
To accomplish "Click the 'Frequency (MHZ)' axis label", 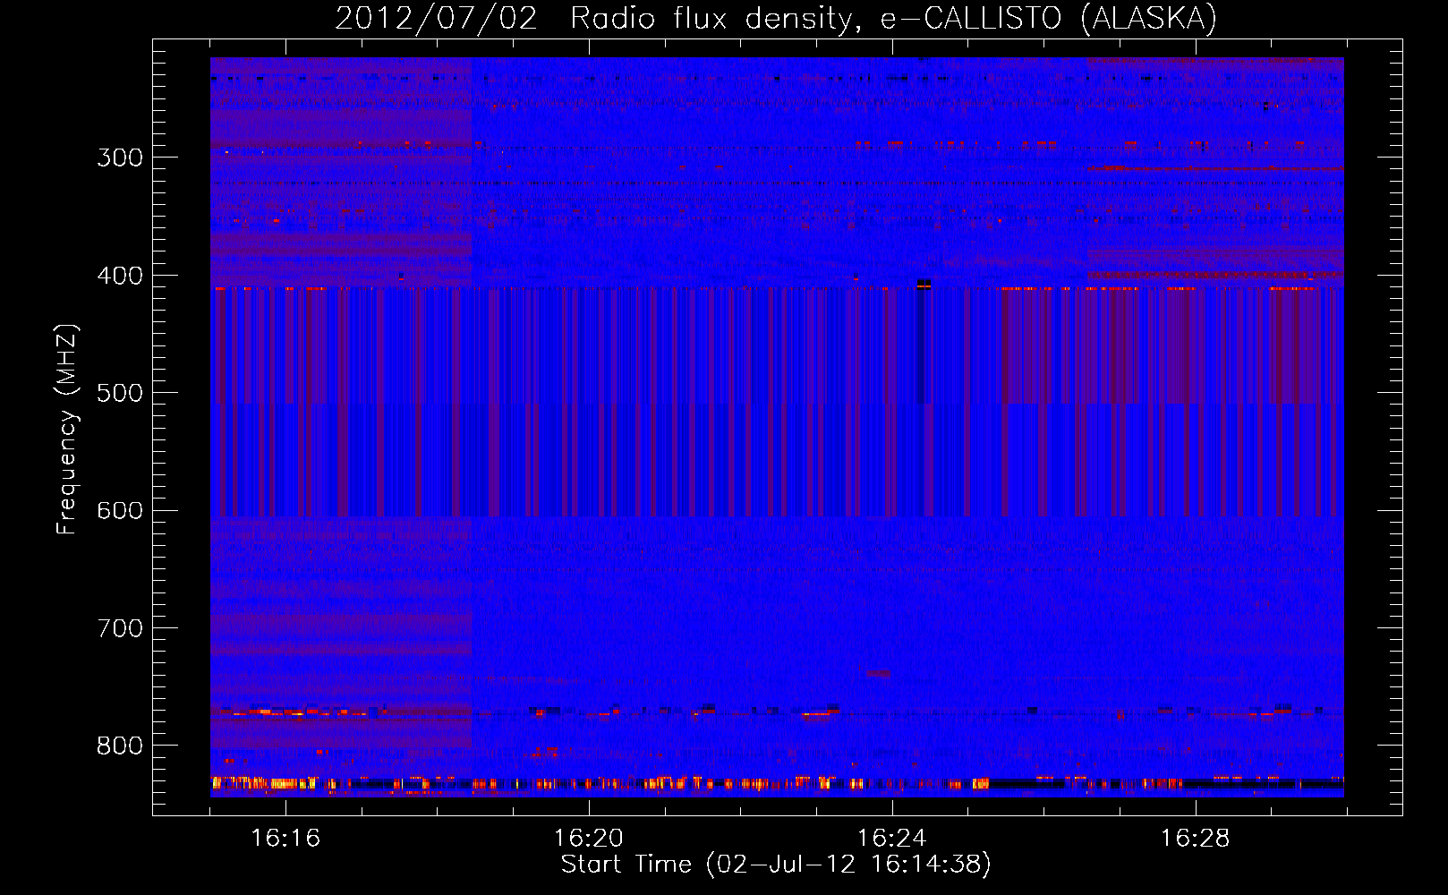I will pyautogui.click(x=67, y=430).
